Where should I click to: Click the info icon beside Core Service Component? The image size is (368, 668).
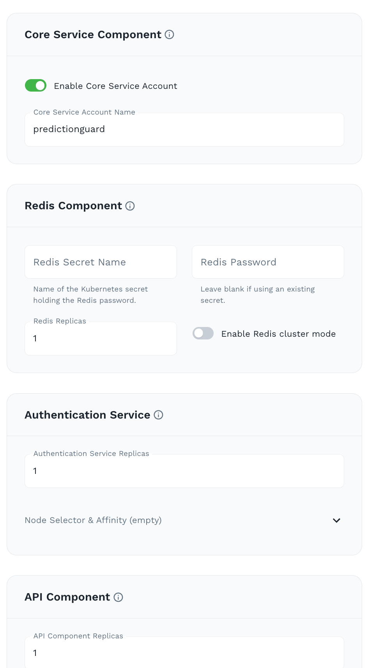(x=169, y=35)
